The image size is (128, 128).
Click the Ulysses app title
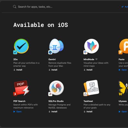pos(123,101)
